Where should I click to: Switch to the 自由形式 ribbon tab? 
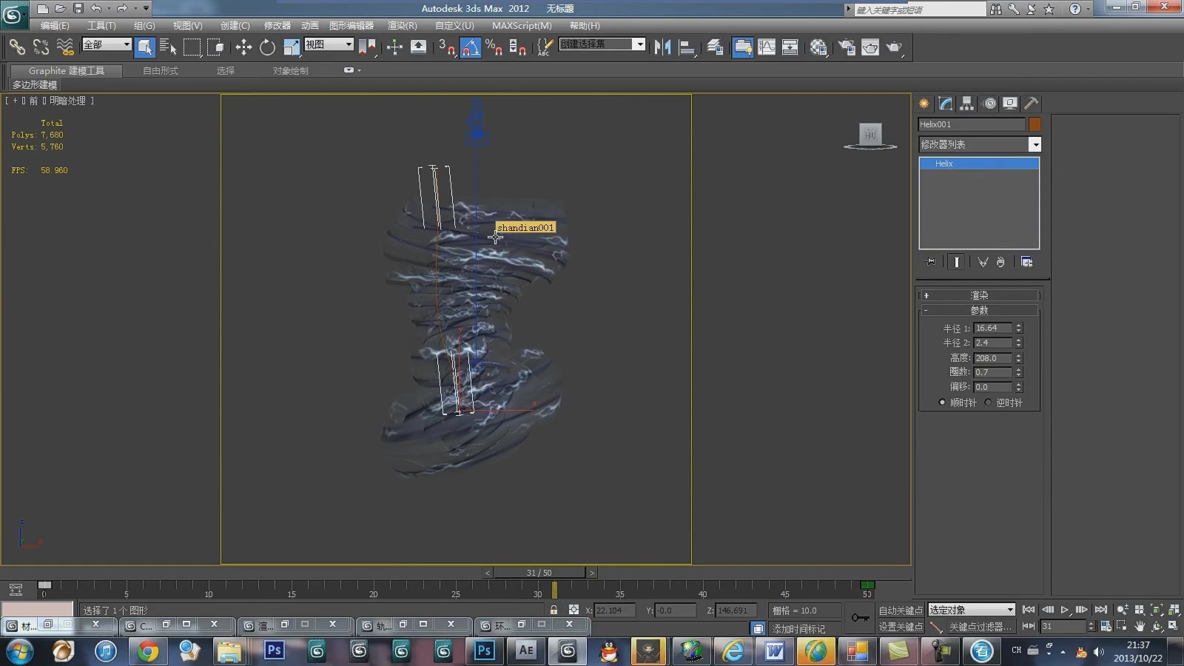click(161, 70)
